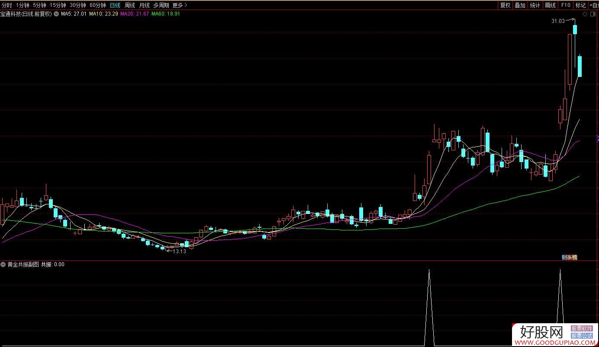This screenshot has width=599, height=347.
Task: Open the F10 company info
Action: click(565, 5)
